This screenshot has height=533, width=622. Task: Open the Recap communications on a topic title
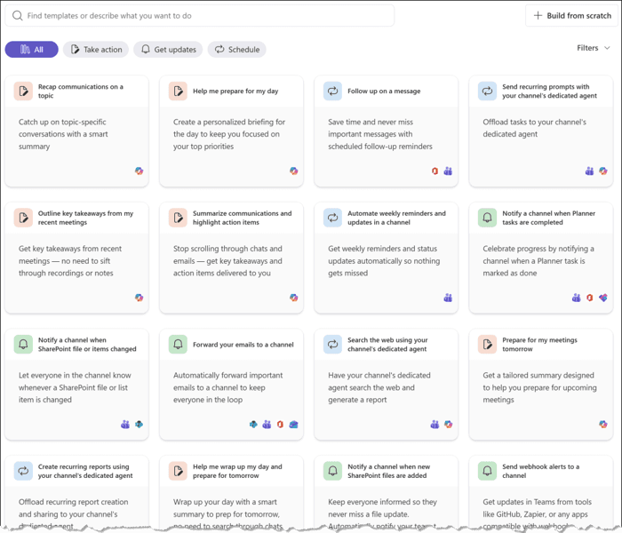(x=81, y=91)
